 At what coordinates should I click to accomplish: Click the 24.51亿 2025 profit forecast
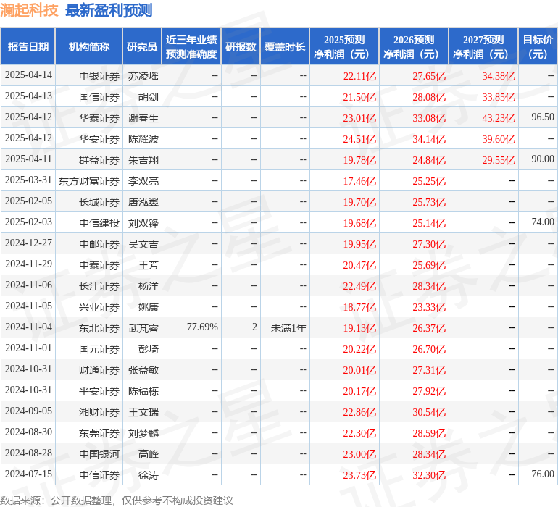[x=359, y=139]
